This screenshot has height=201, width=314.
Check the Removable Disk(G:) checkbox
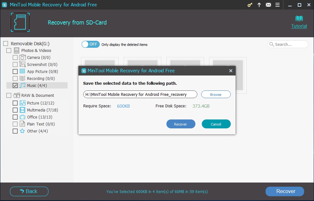[6, 43]
